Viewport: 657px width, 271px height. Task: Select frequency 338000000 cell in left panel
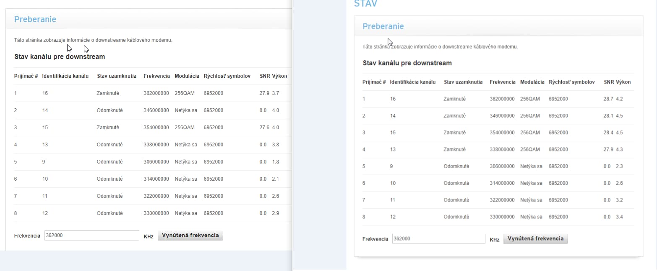(156, 145)
